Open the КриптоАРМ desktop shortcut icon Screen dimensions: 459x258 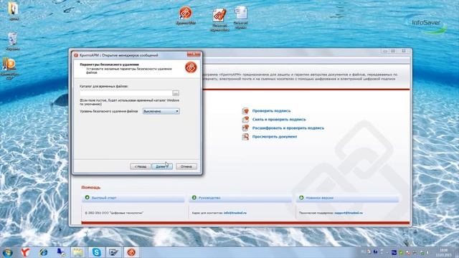pyautogui.click(x=186, y=14)
